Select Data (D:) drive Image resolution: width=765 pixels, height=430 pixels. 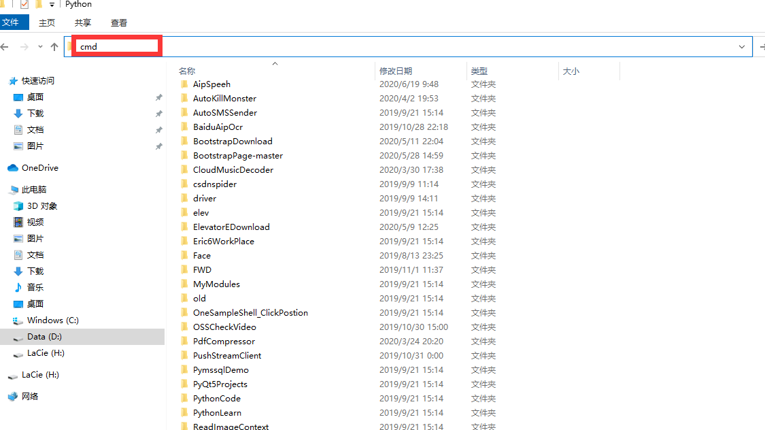coord(82,337)
